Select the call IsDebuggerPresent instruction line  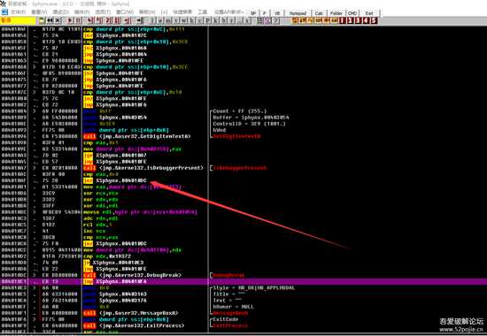tap(104, 168)
